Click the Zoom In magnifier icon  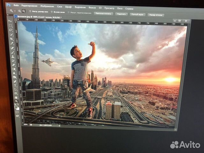(x=19, y=11)
